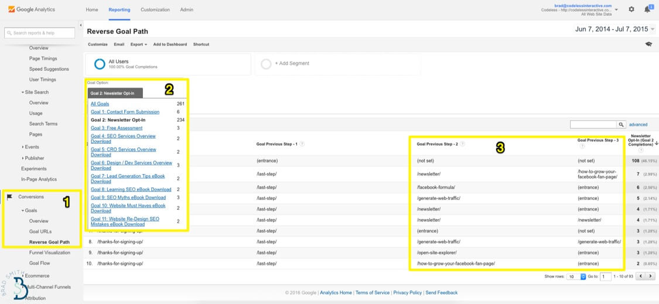This screenshot has width=659, height=304.
Task: Go to next page arrow
Action: (x=651, y=277)
